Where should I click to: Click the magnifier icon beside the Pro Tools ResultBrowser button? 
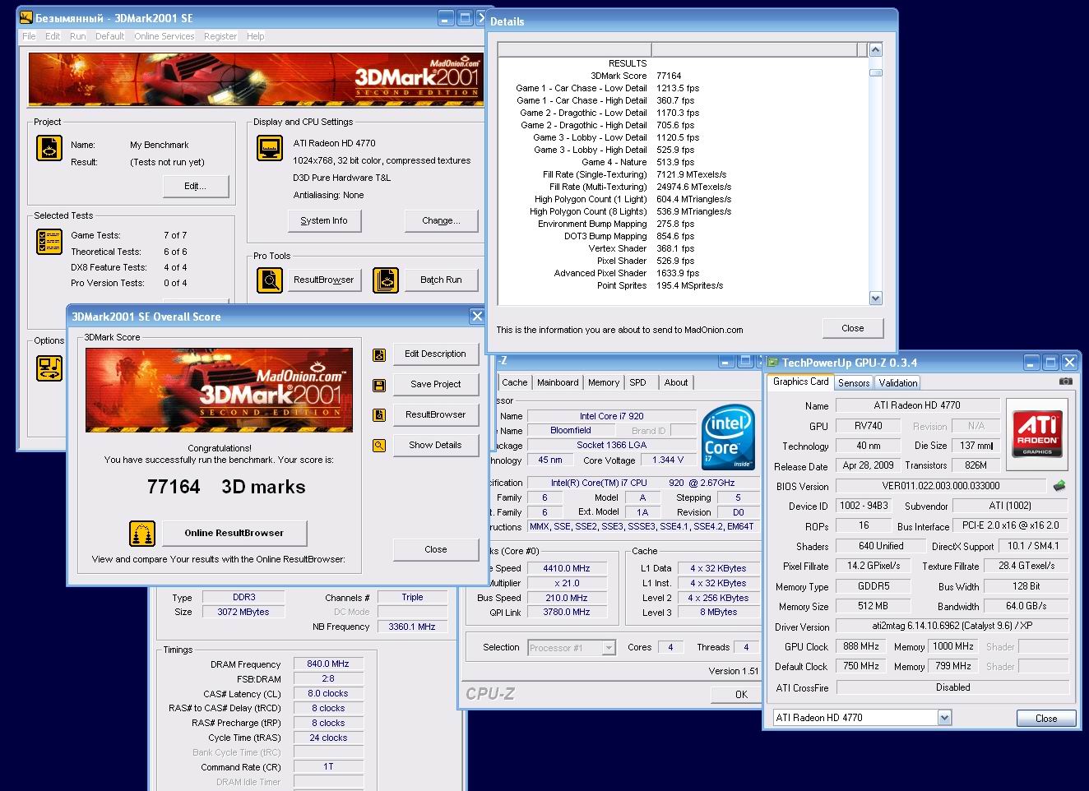270,280
